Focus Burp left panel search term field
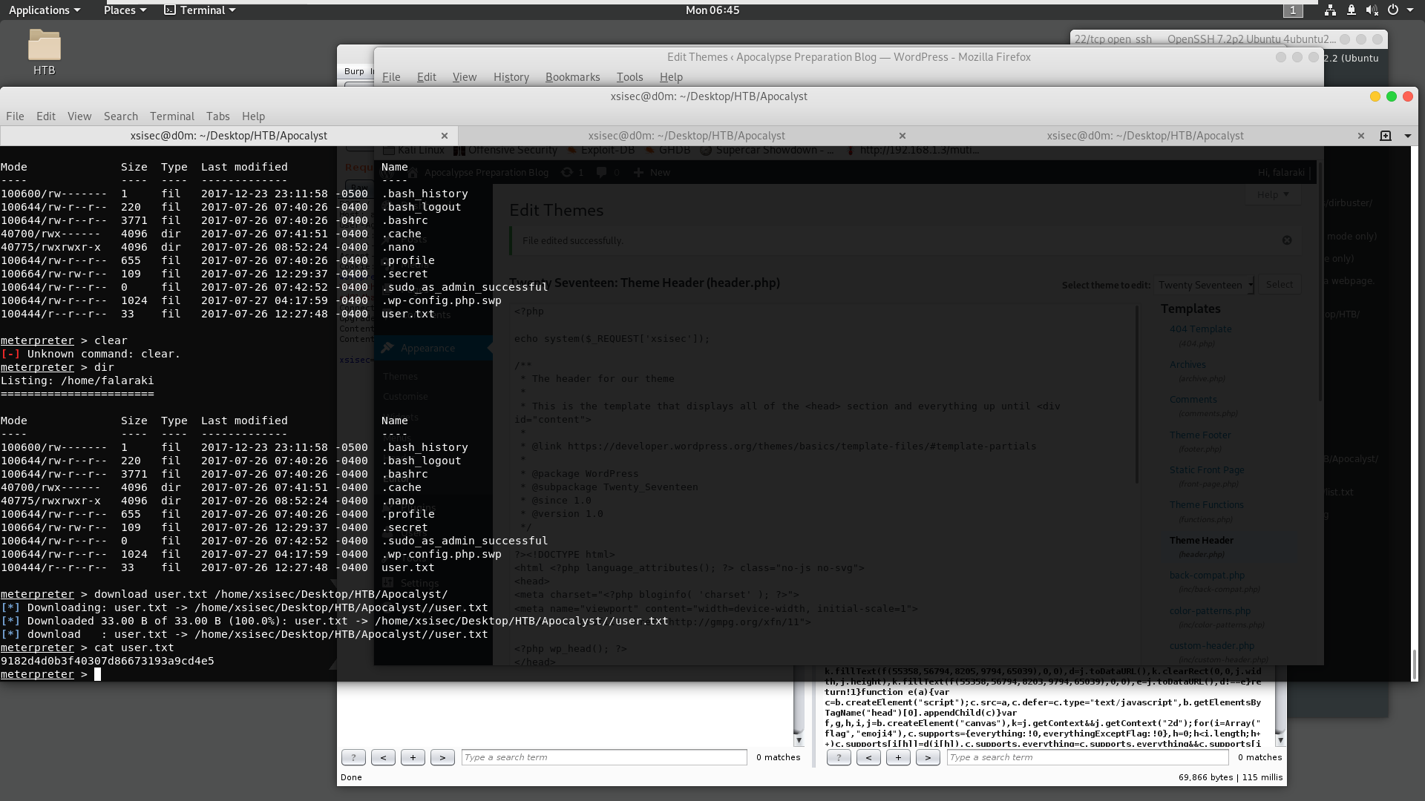 point(604,757)
